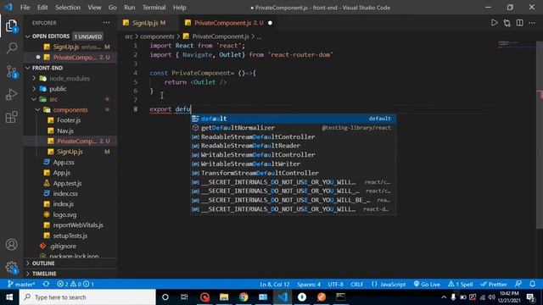Viewport: 543px width, 305px height.
Task: Click Ln 8, Col 12 position indicator
Action: [275, 285]
